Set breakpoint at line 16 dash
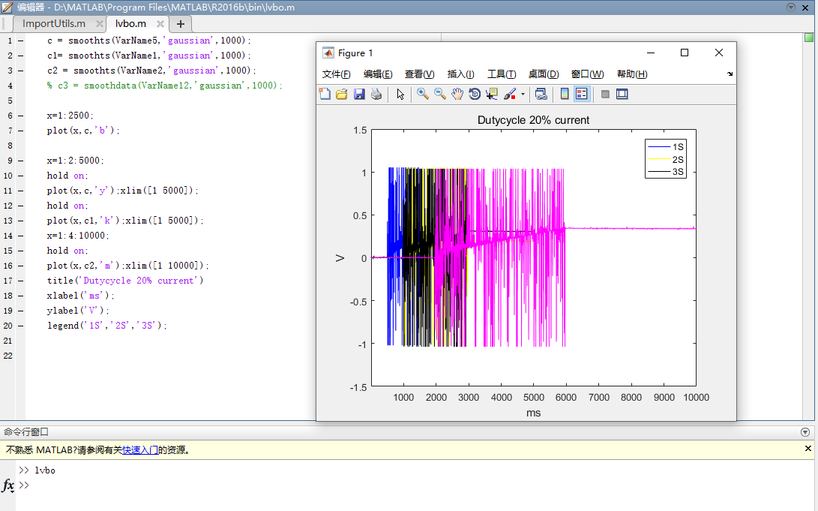This screenshot has height=511, width=818. pyautogui.click(x=21, y=266)
